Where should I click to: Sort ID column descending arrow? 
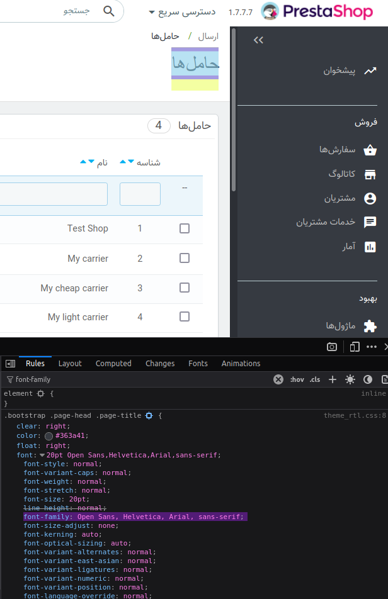131,162
